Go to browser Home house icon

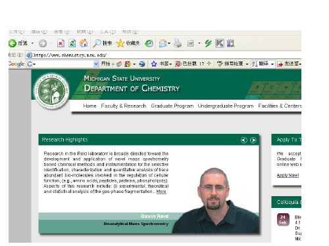[x=84, y=43]
